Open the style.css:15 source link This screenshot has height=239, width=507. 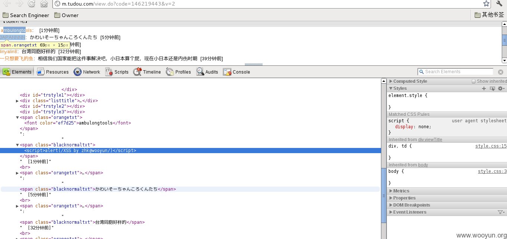click(491, 146)
